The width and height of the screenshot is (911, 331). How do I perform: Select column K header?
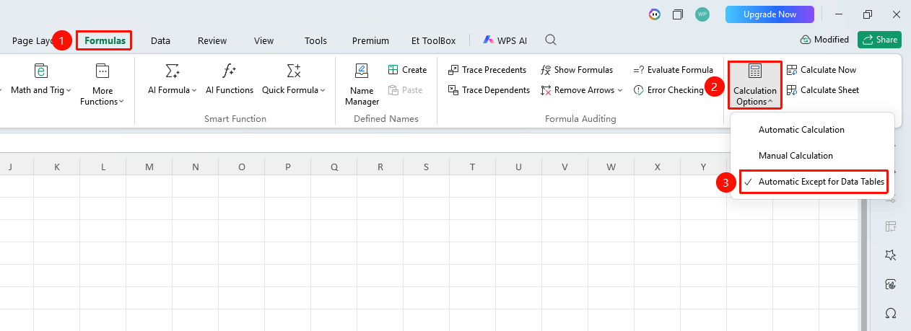coord(57,167)
